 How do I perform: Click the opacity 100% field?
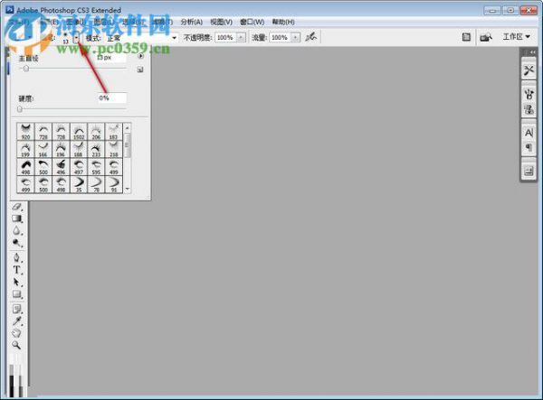[x=225, y=37]
